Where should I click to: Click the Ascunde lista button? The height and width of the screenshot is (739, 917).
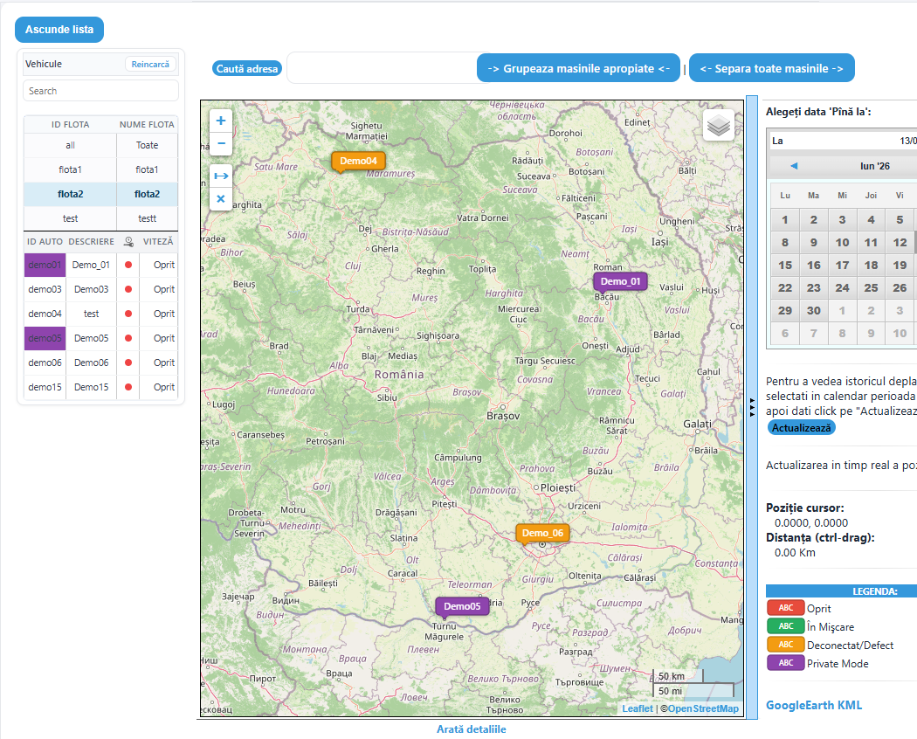click(59, 30)
